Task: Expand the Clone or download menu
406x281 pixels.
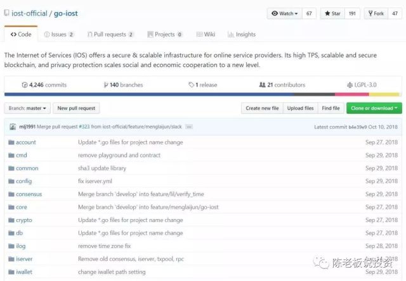Action: tap(374, 108)
